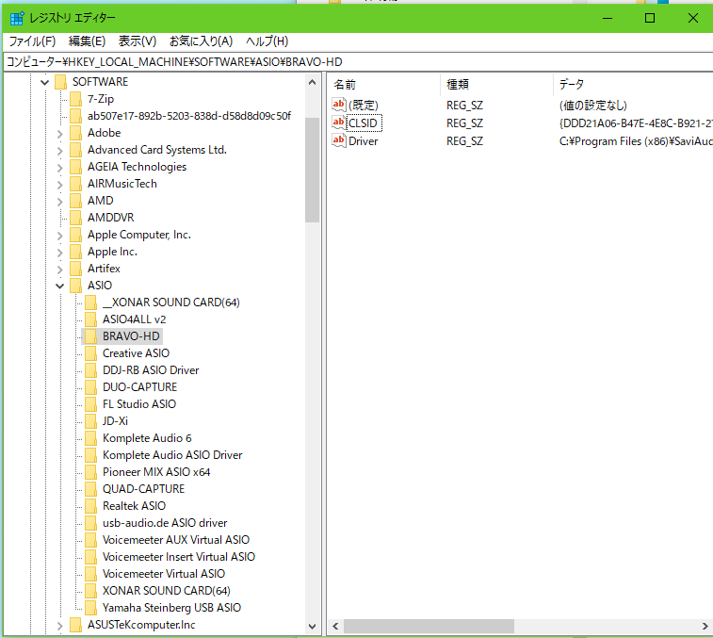Select the Creative ASIO folder icon
Viewport: 713px width, 638px height.
(x=90, y=353)
